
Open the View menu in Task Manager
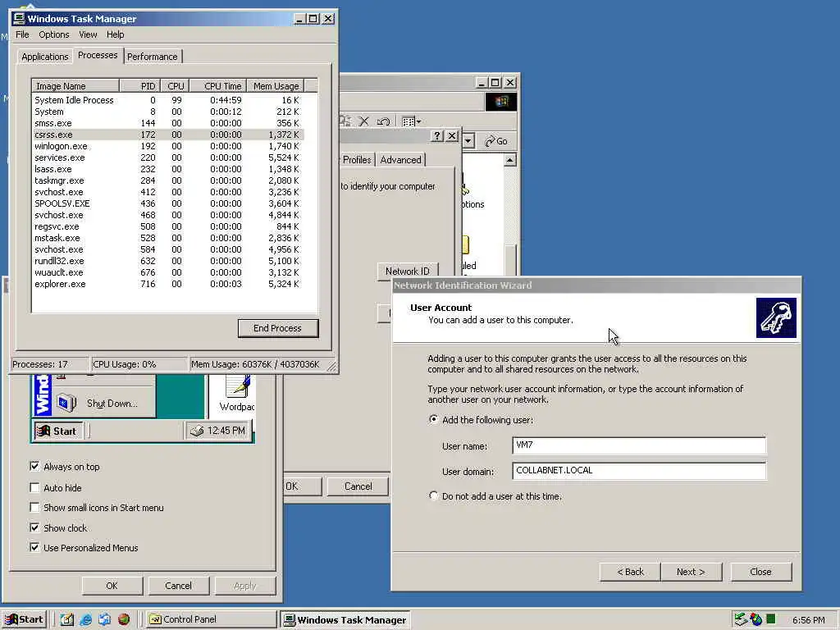(88, 34)
